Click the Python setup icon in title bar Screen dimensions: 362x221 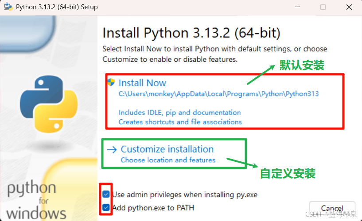click(x=8, y=7)
